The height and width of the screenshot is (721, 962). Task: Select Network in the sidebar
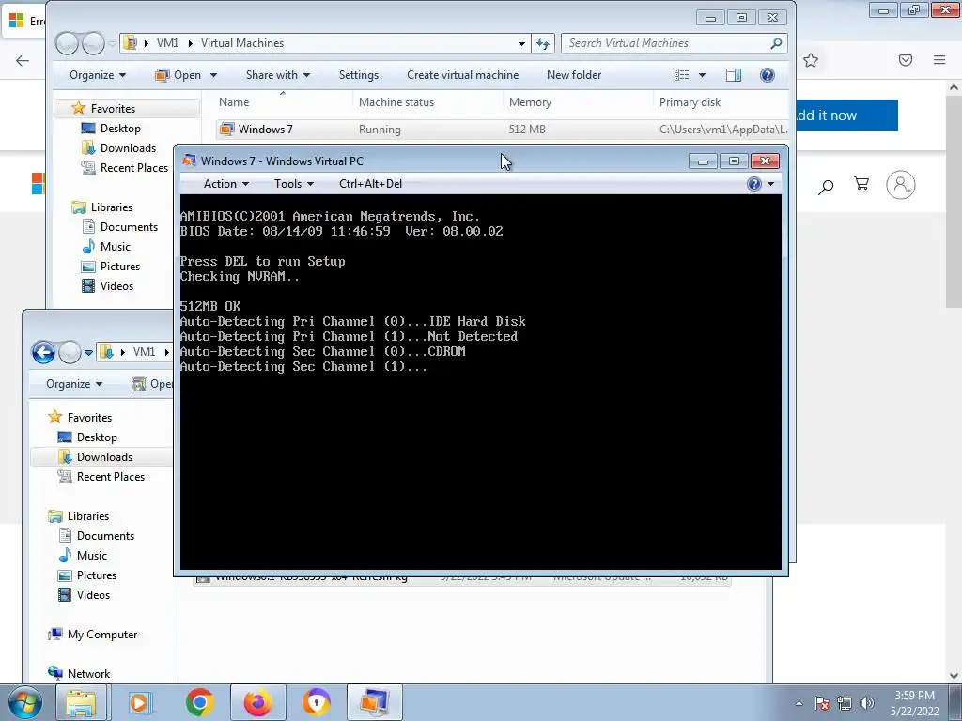88,674
